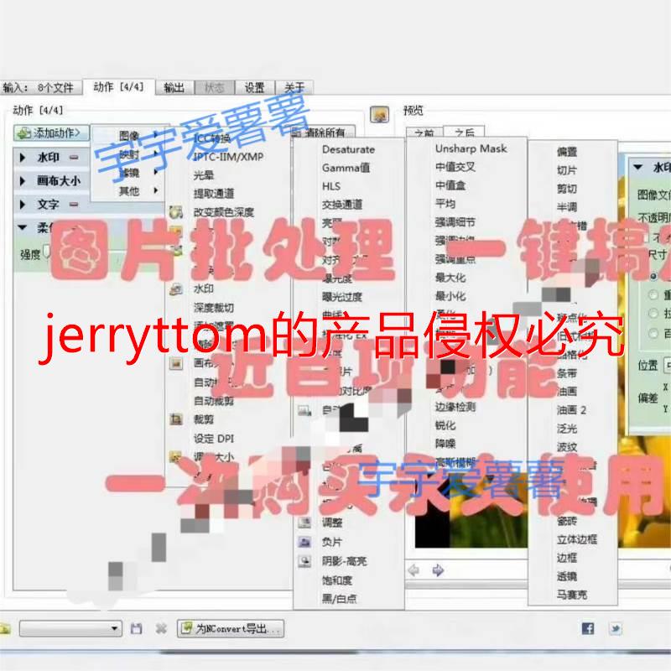This screenshot has height=671, width=671.
Task: Choose 曝光过度 from the menu
Action: (342, 297)
